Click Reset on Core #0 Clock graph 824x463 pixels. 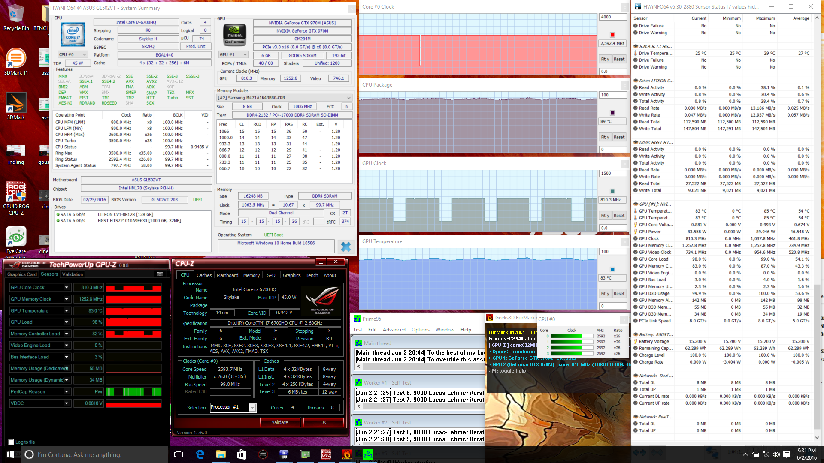[619, 59]
